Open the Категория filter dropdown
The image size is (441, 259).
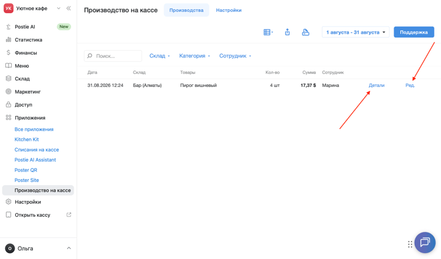[x=195, y=56]
